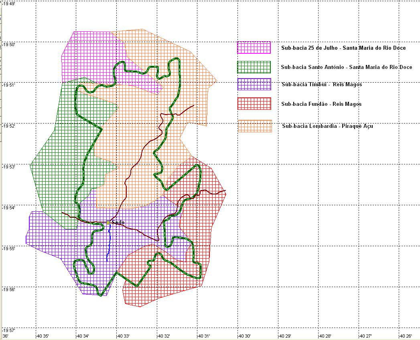
Task: Click the -19 56' latitude axis label
Action: [8, 289]
